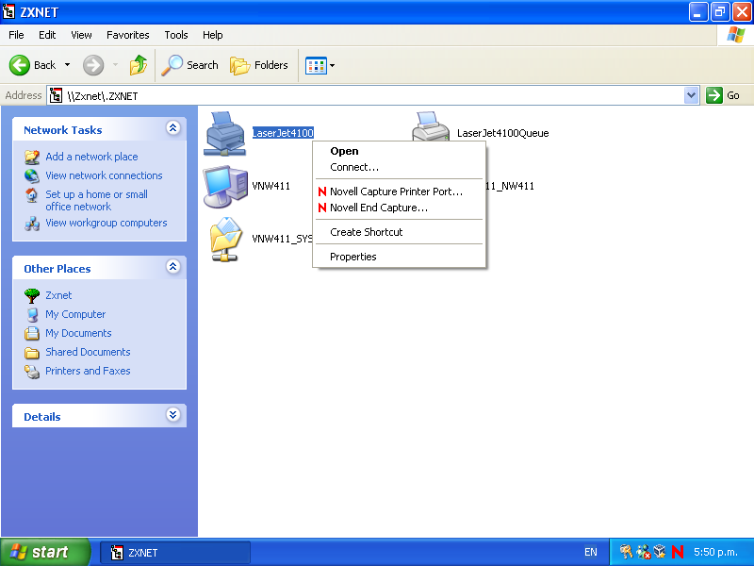754x566 pixels.
Task: Click View workgroup computers link
Action: pos(107,223)
